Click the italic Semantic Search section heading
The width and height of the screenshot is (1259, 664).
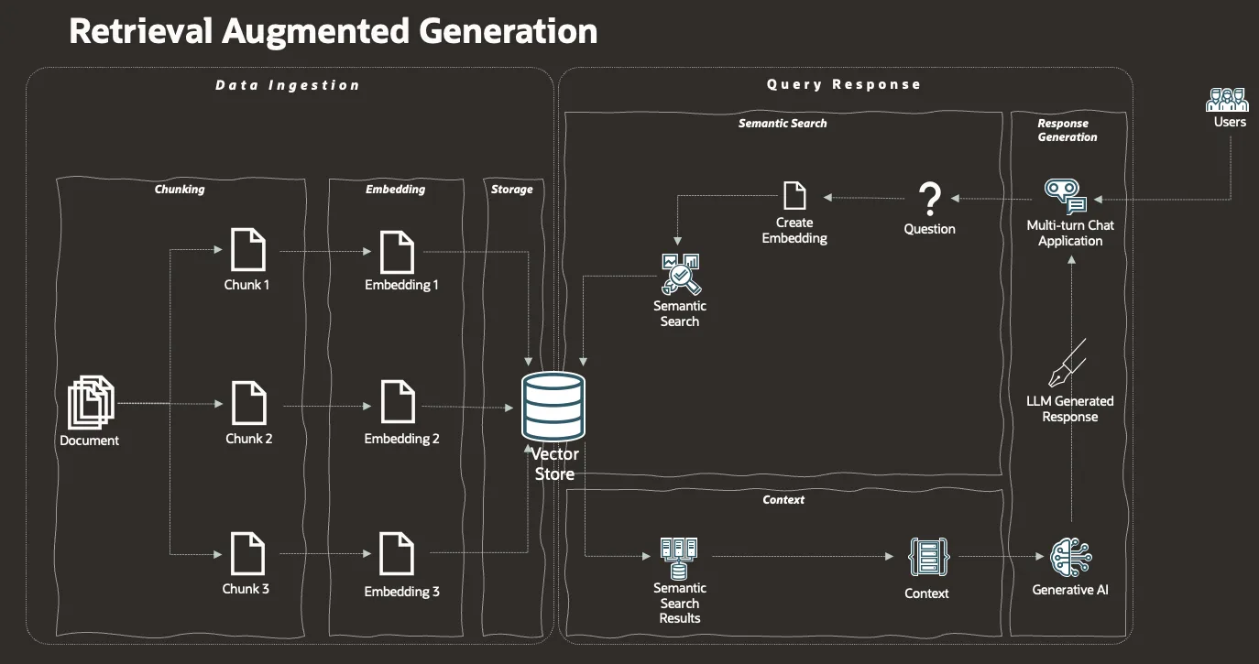tap(783, 123)
